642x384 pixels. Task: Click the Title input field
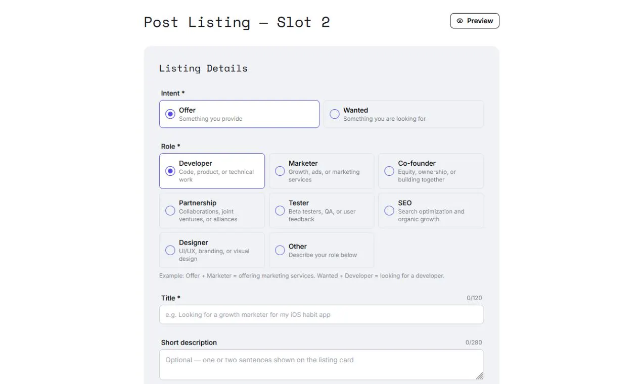click(322, 314)
